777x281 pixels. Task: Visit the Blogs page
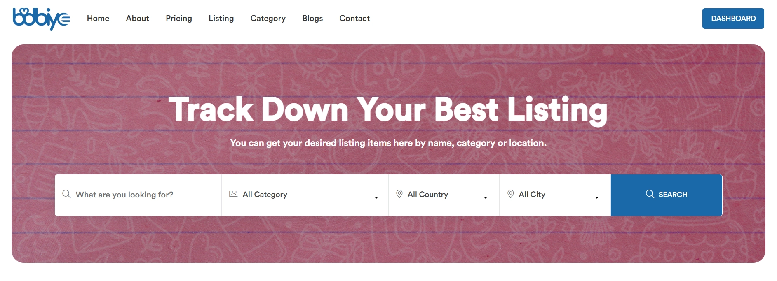point(312,19)
